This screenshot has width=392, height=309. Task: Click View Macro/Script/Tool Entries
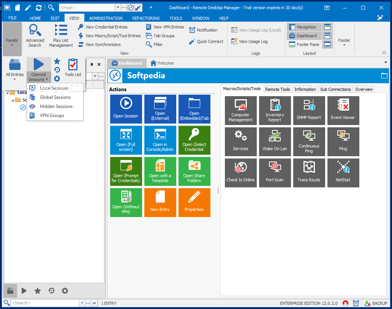109,36
